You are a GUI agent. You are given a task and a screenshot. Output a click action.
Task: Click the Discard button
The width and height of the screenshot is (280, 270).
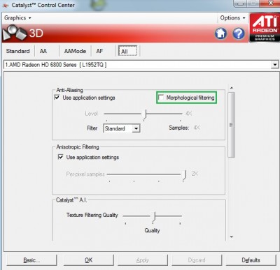(197, 260)
